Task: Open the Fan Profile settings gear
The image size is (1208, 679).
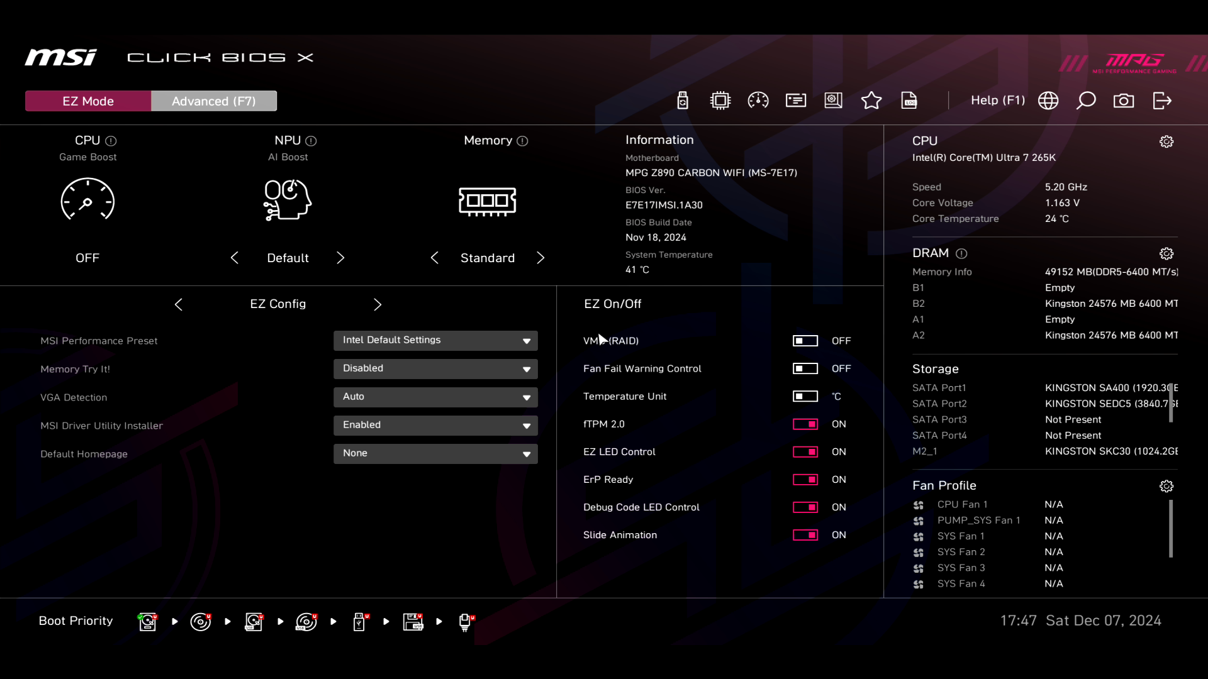Action: tap(1166, 486)
